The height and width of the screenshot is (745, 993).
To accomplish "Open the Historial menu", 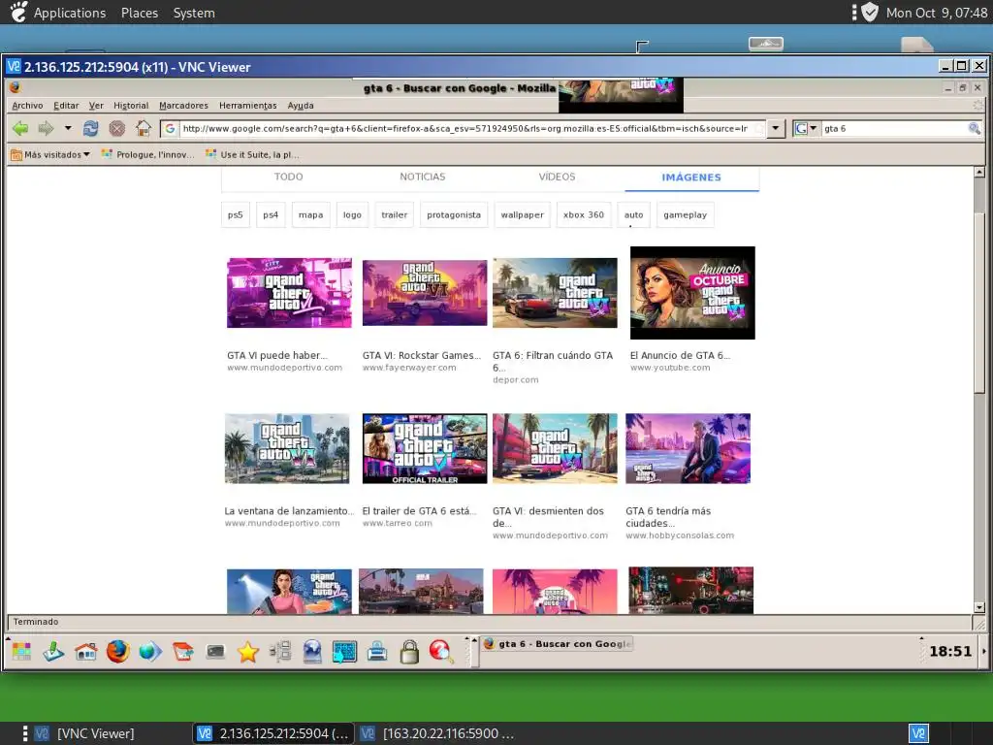I will point(131,106).
